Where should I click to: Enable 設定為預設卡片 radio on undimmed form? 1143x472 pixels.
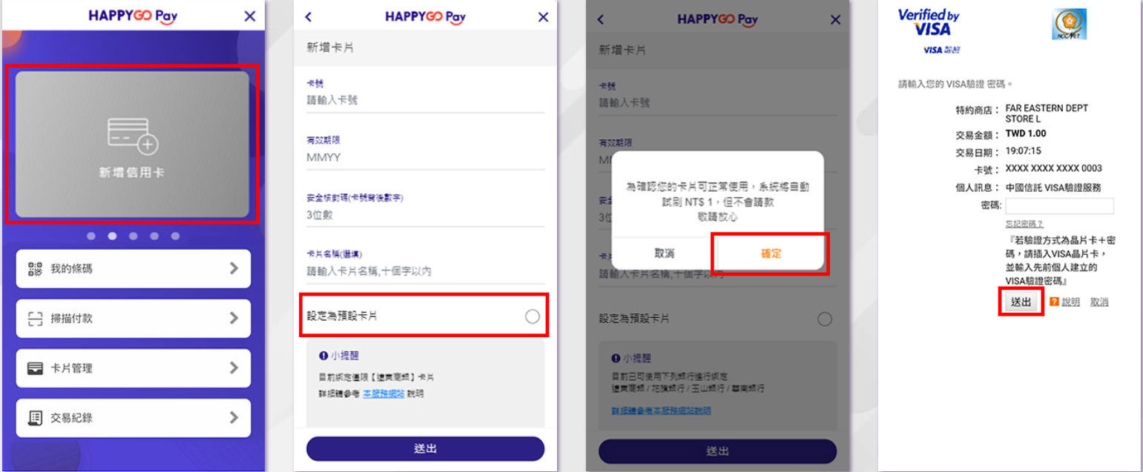[532, 316]
